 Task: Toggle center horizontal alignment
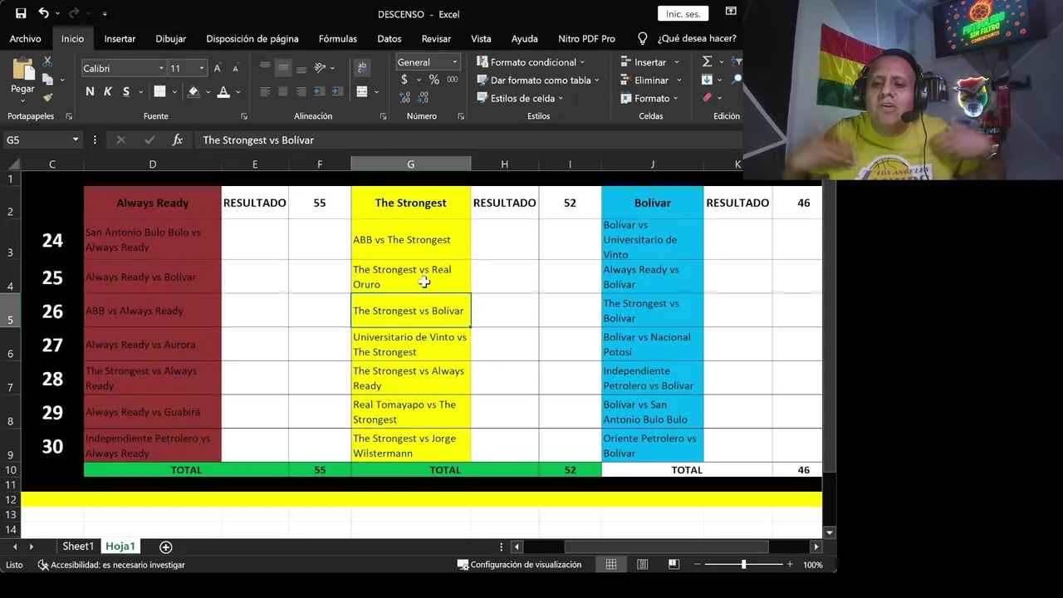283,91
